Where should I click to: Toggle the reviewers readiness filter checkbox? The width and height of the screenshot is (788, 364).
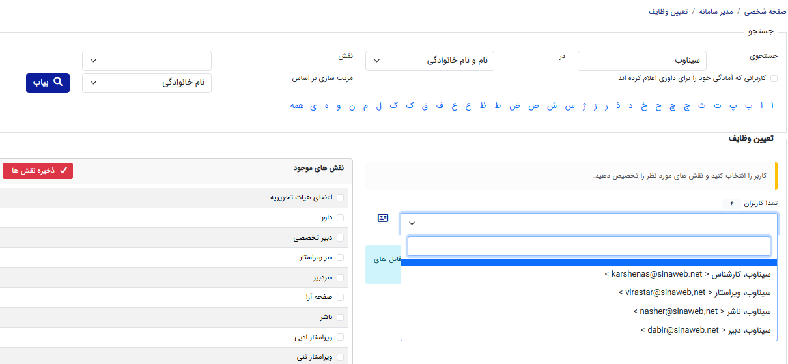coord(774,78)
